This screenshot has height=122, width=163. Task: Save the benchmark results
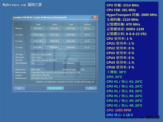click(x=19, y=88)
